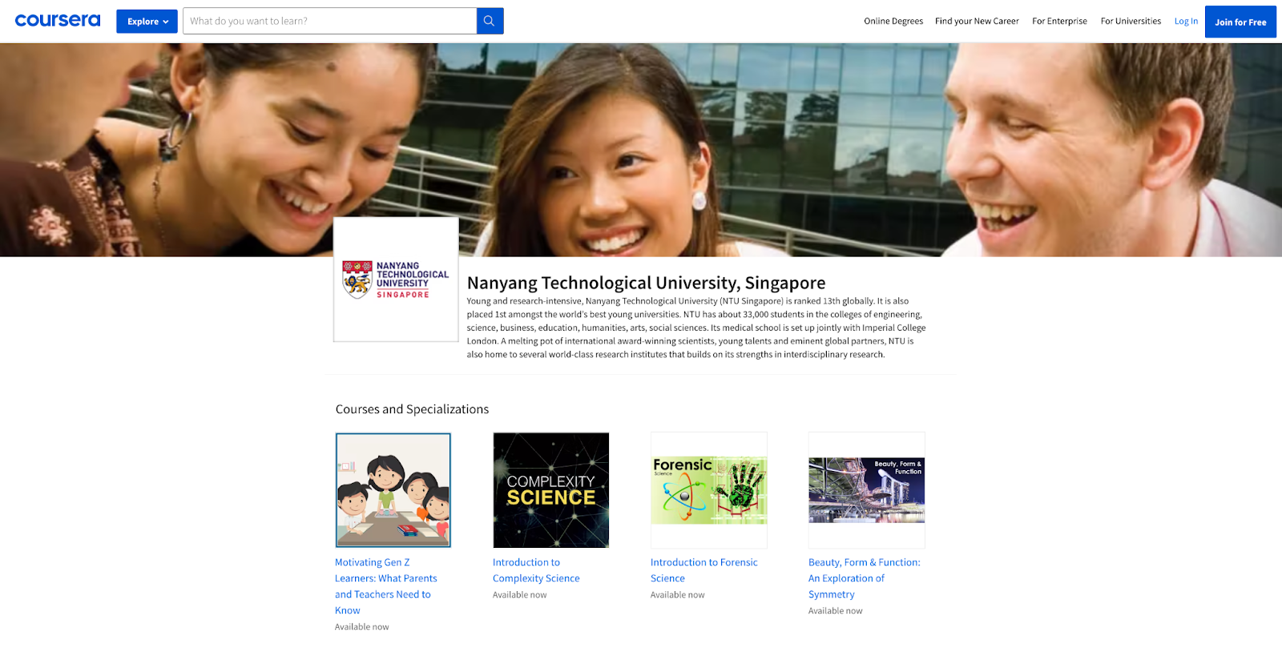This screenshot has width=1282, height=648.
Task: Open the Complexity Science course thumbnail
Action: 551,490
